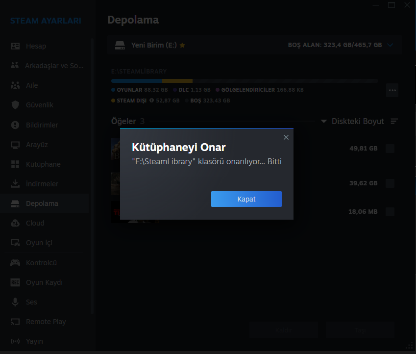The height and width of the screenshot is (354, 416).
Task: Tick the checkbox for the 49,81 GB item
Action: (390, 149)
